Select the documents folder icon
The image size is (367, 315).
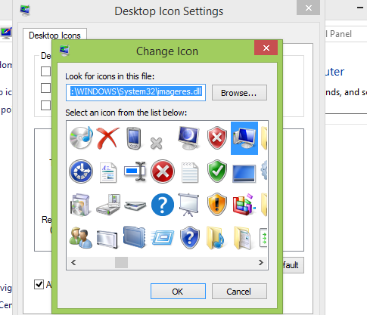tap(243, 238)
